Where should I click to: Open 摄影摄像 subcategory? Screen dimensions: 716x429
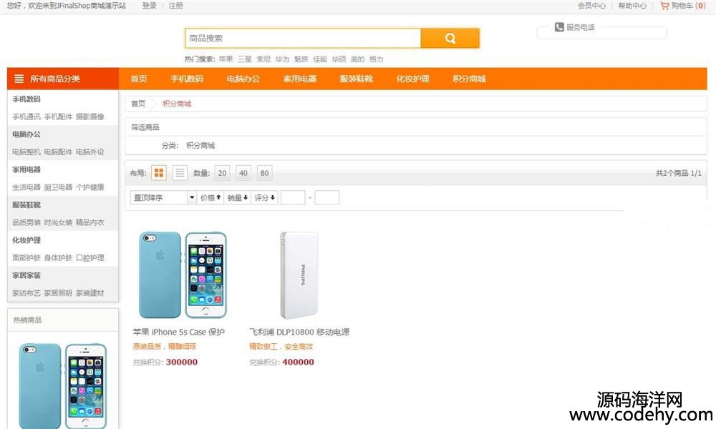[90, 117]
